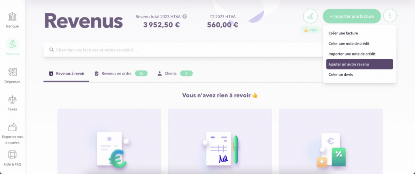This screenshot has width=415, height=174.
Task: Click the + Importer une facture button
Action: click(352, 16)
